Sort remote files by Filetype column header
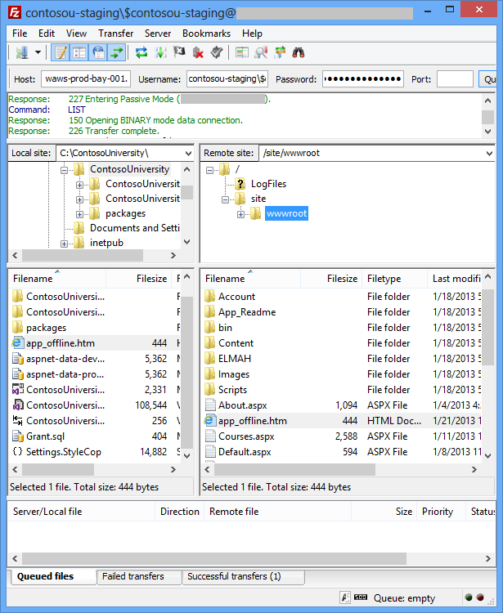503x613 pixels. (384, 279)
